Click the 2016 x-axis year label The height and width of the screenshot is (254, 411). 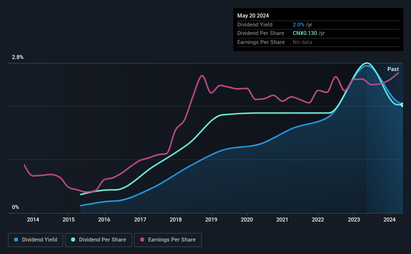click(104, 220)
